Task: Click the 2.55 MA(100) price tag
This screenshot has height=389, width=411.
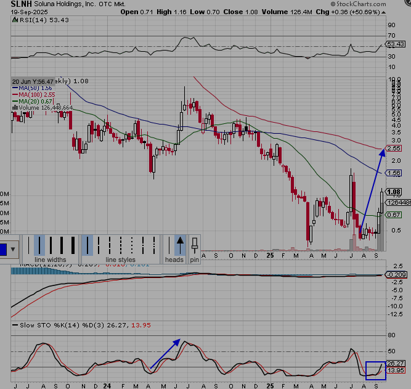Action: tap(393, 148)
